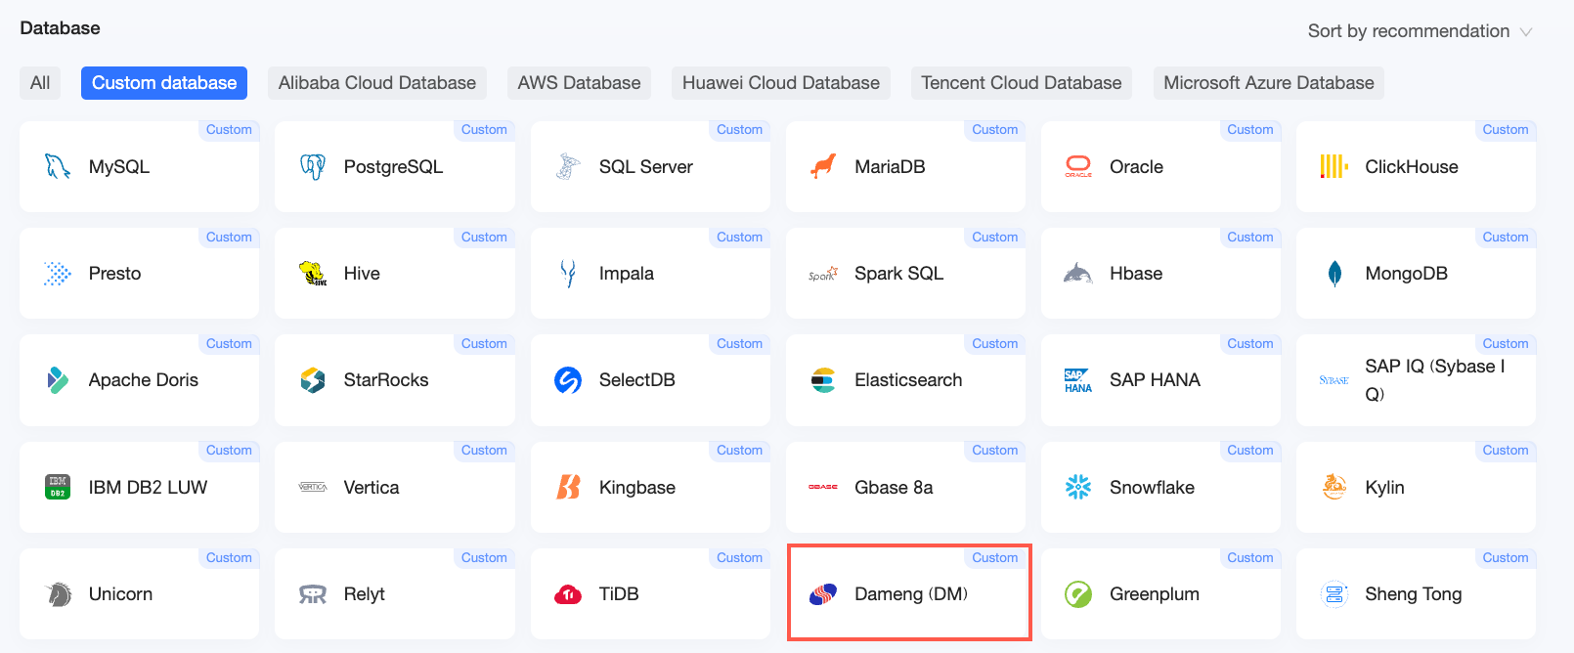Click the Hive bee icon
The image size is (1574, 653).
(313, 274)
